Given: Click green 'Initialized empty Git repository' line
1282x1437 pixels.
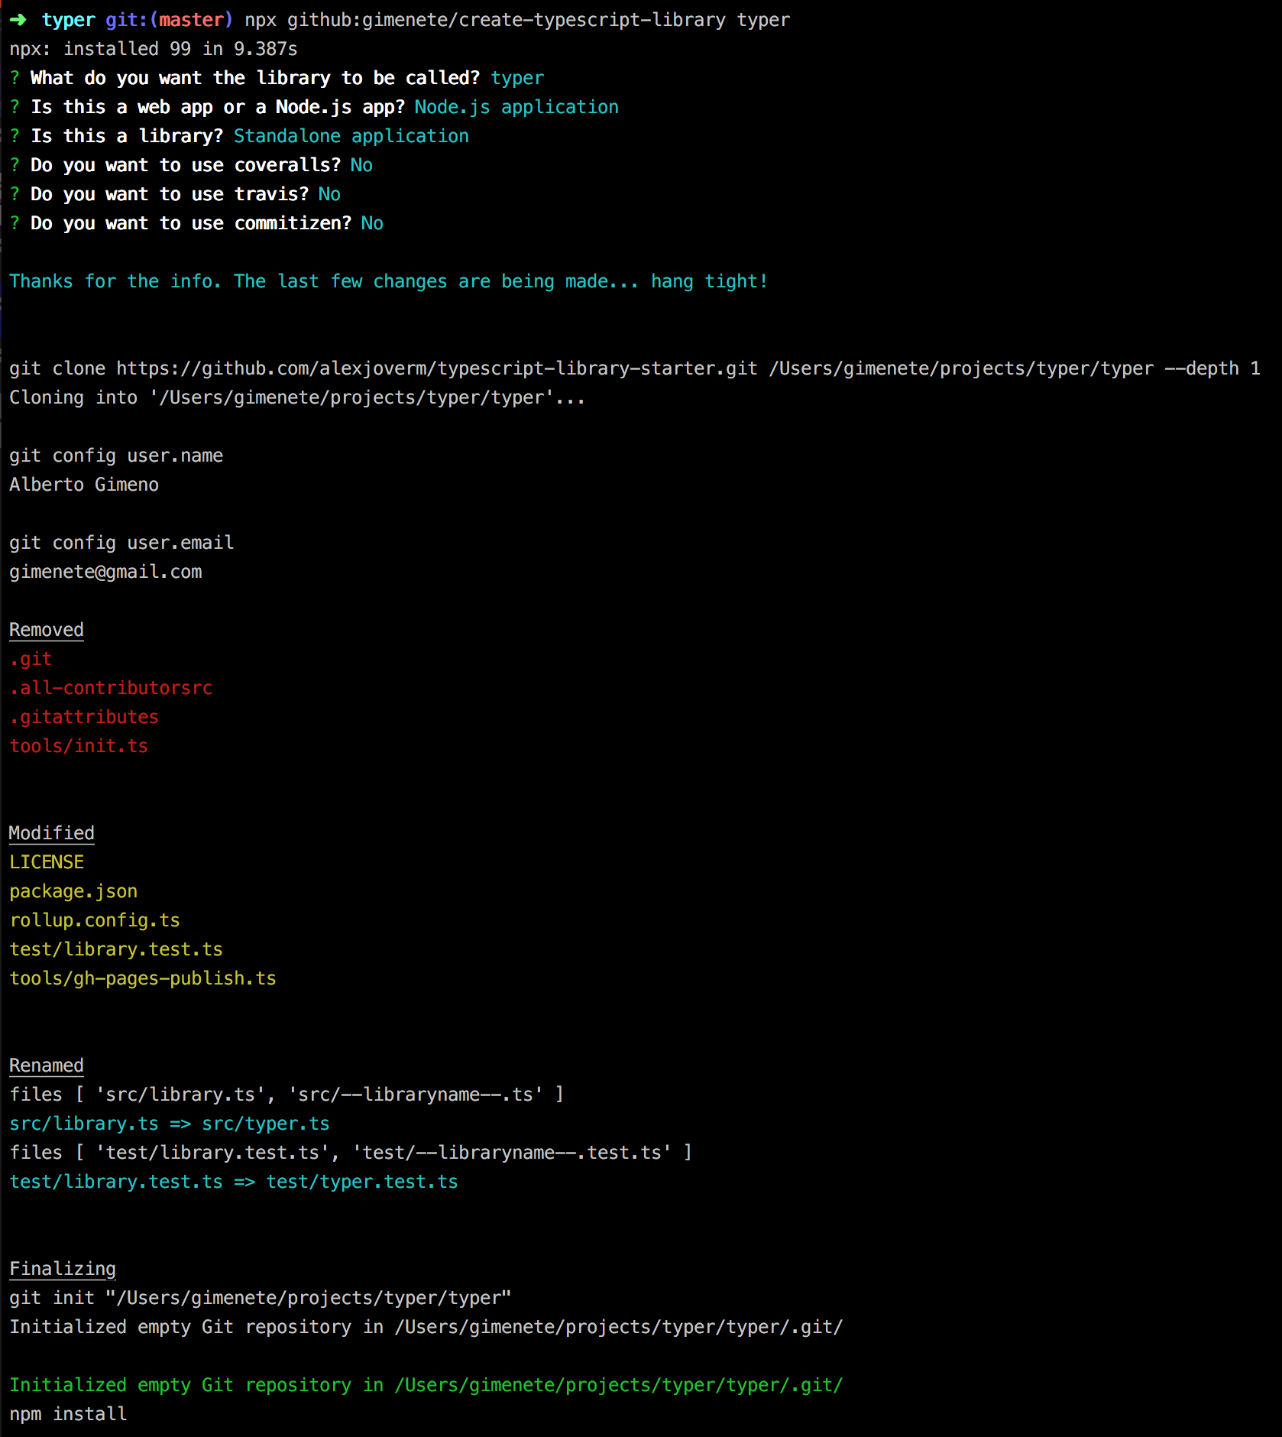Looking at the screenshot, I should pyautogui.click(x=426, y=1385).
